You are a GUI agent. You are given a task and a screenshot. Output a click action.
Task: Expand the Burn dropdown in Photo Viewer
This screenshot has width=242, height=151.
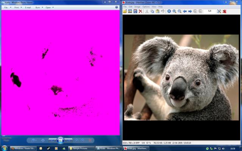pyautogui.click(x=39, y=7)
